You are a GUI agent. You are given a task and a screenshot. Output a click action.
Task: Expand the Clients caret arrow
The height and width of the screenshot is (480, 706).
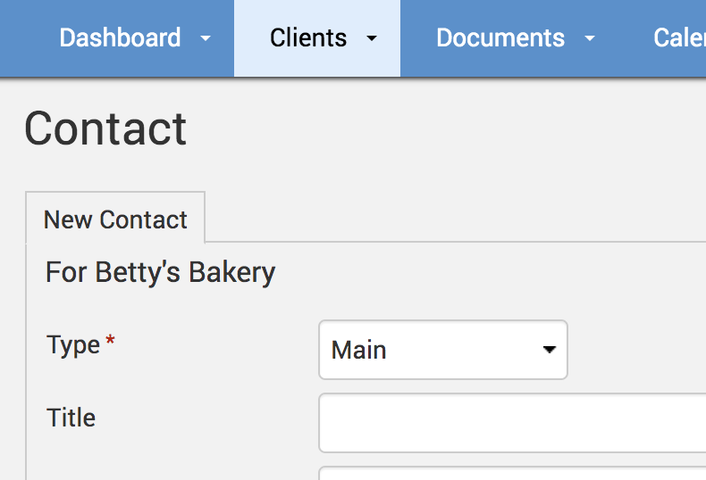point(372,38)
